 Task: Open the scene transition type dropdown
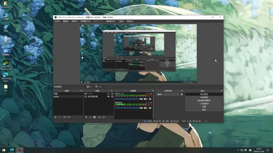(x=168, y=95)
